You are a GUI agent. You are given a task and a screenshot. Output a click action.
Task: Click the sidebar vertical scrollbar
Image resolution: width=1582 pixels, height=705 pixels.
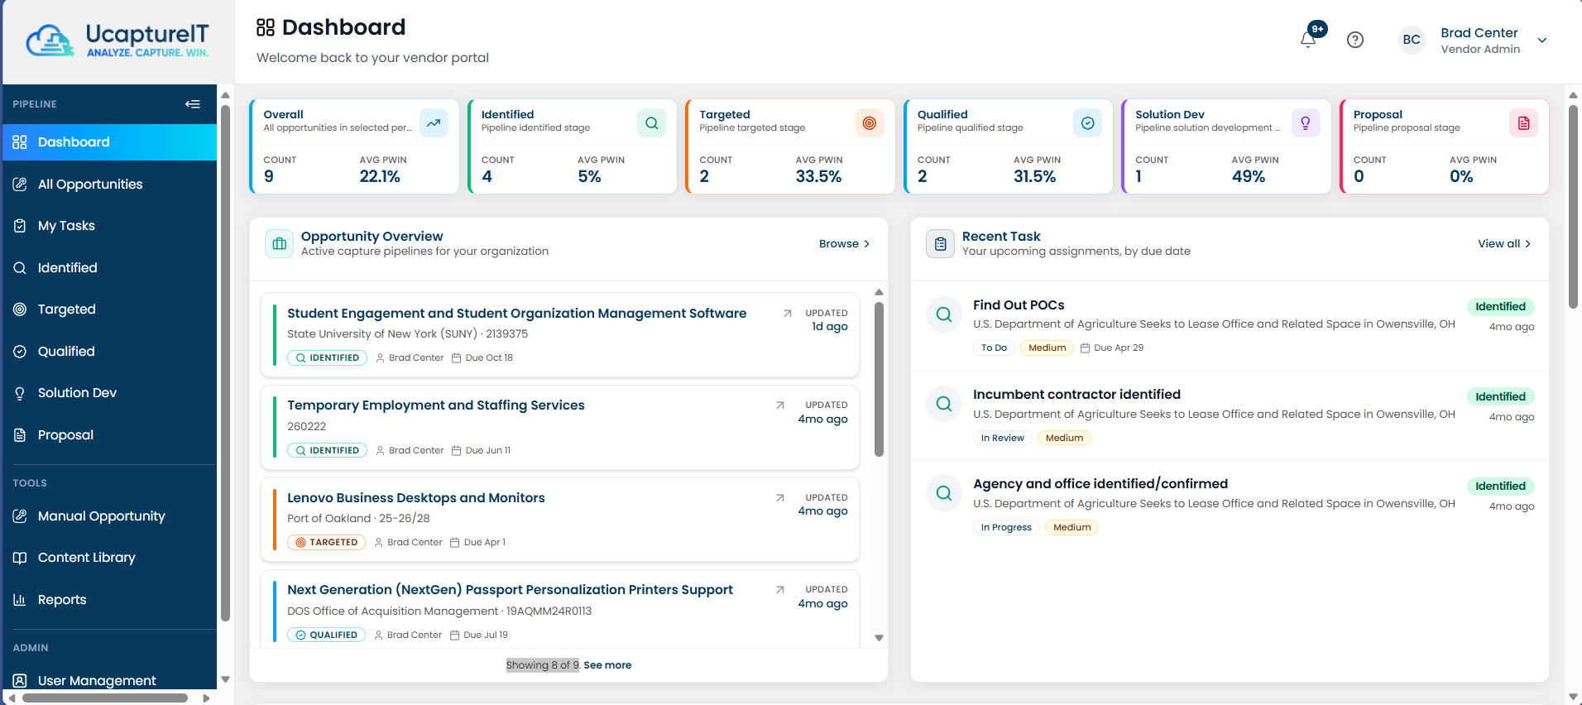pos(225,362)
